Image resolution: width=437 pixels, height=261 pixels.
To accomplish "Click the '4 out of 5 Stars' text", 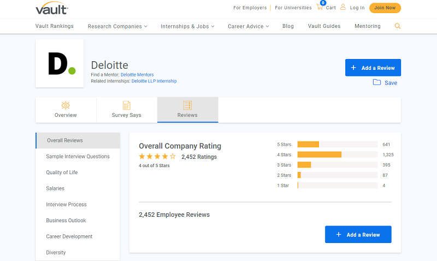I will [x=154, y=165].
